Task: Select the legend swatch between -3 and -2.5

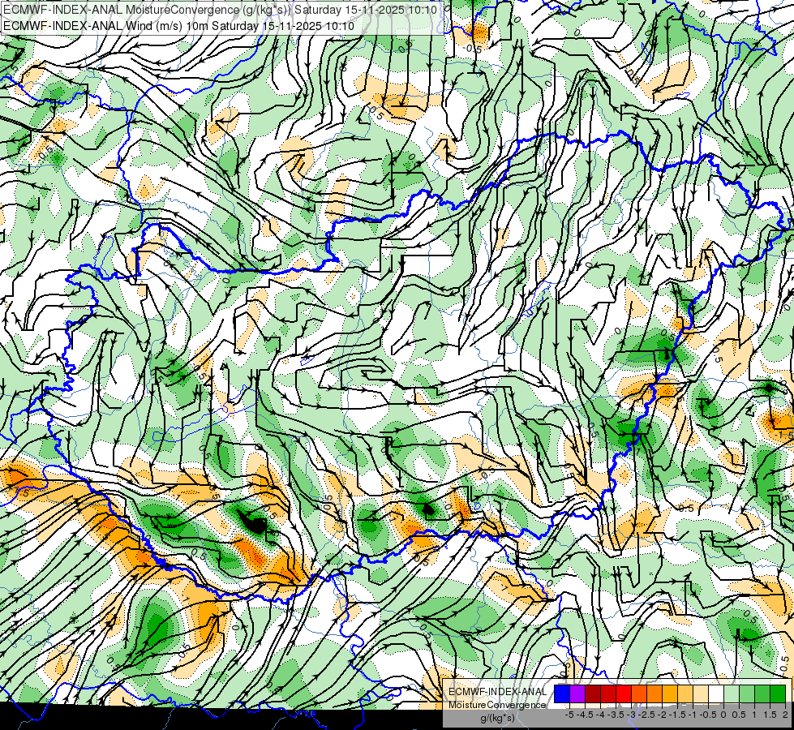Action: 639,693
